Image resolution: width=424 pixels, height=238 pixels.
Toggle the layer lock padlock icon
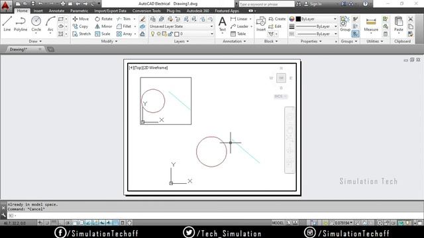tap(170, 34)
